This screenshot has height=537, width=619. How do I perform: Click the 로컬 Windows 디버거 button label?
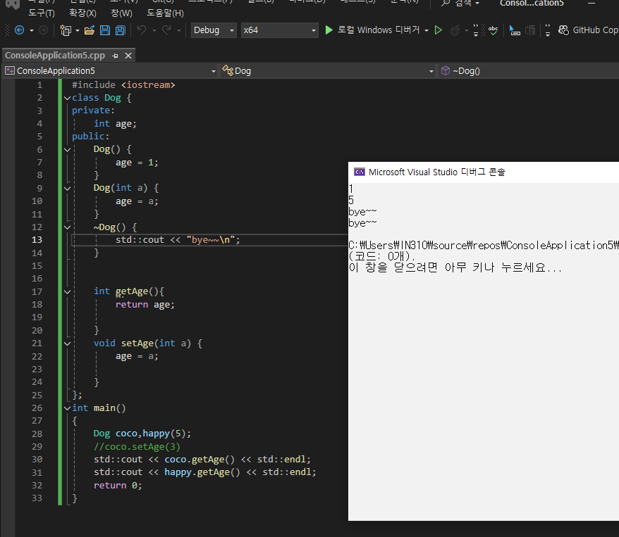pyautogui.click(x=378, y=30)
